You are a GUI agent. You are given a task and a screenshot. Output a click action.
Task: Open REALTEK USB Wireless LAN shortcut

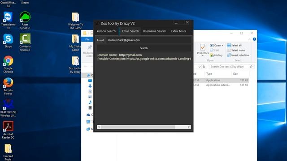8,108
